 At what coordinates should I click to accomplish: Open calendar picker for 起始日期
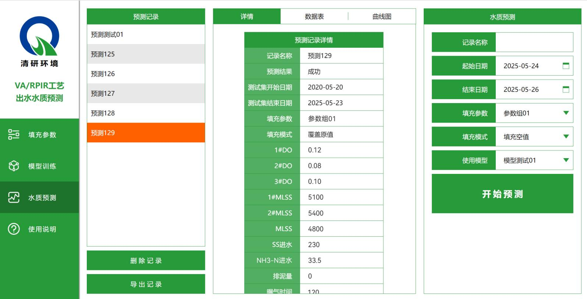[566, 66]
